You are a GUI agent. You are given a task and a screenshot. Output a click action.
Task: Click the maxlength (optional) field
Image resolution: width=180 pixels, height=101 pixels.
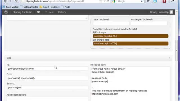pyautogui.click(x=149, y=23)
